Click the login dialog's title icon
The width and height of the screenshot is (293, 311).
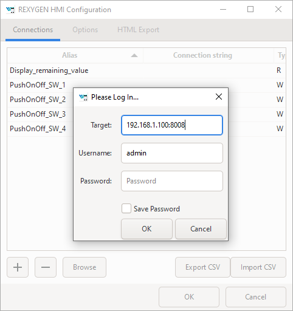coord(83,97)
